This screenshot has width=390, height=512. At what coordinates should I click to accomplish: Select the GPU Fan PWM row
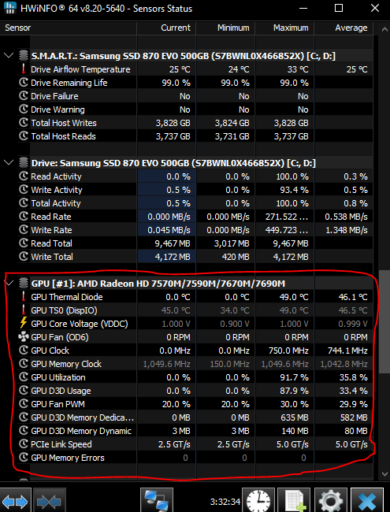coord(195,404)
